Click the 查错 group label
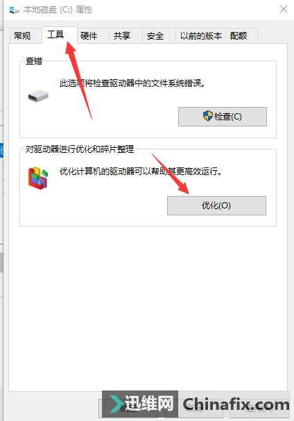Image resolution: width=294 pixels, height=421 pixels. pos(34,61)
